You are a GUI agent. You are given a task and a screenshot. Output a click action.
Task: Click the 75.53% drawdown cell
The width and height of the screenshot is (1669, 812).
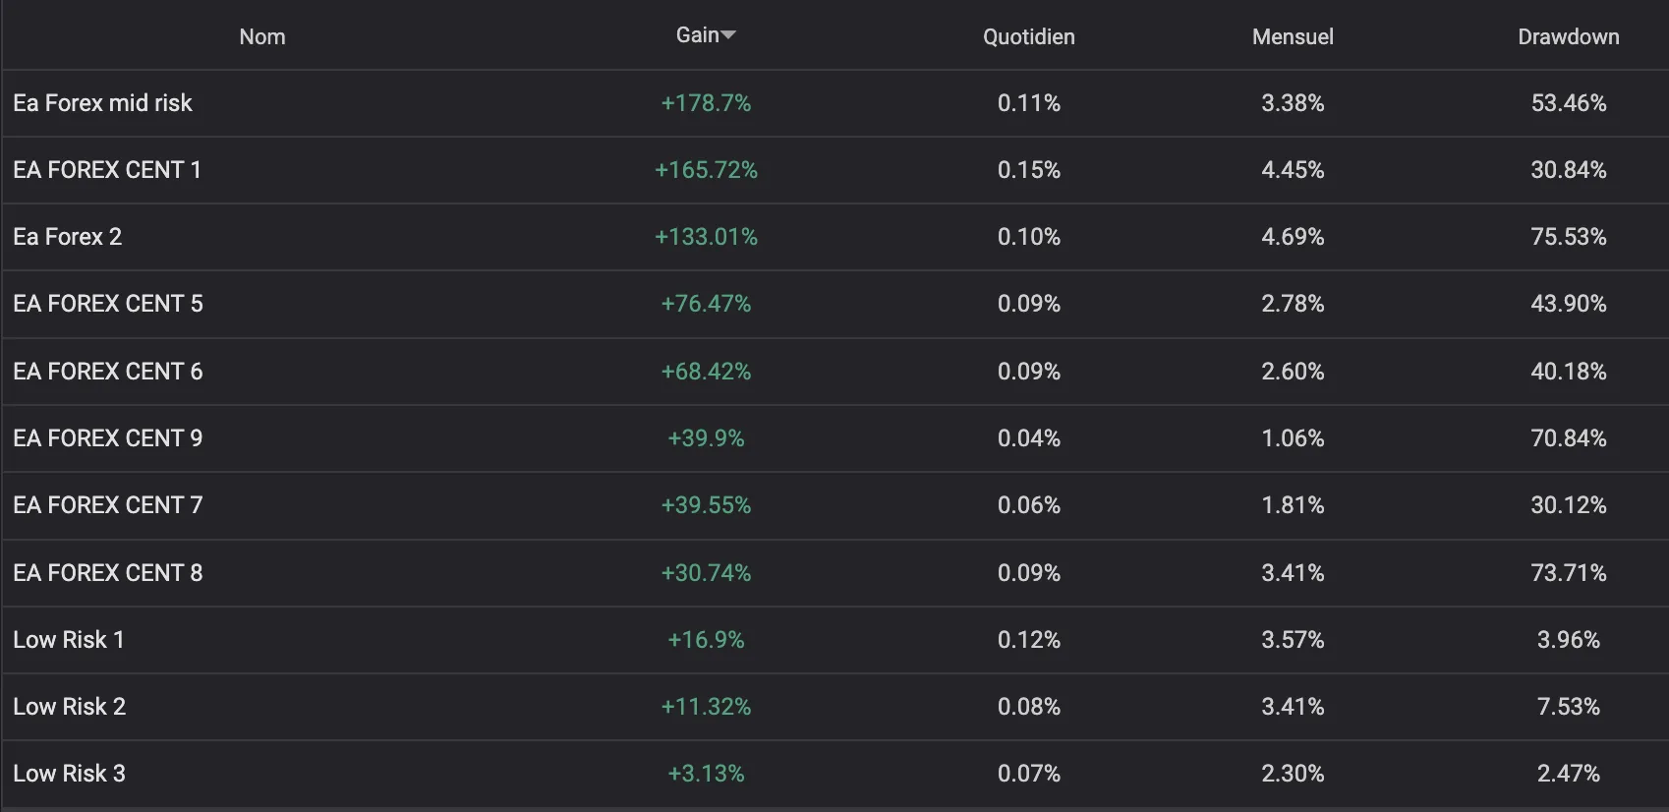point(1568,237)
